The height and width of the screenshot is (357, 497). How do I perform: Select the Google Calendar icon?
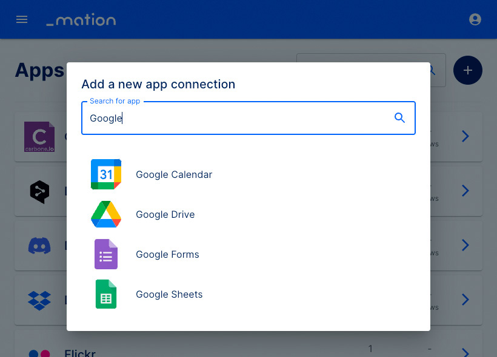coord(106,174)
